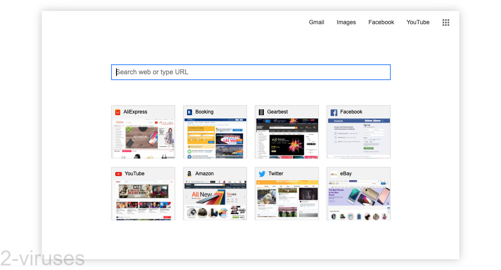501x270 pixels.
Task: Open Images from the top navigation
Action: [x=346, y=22]
